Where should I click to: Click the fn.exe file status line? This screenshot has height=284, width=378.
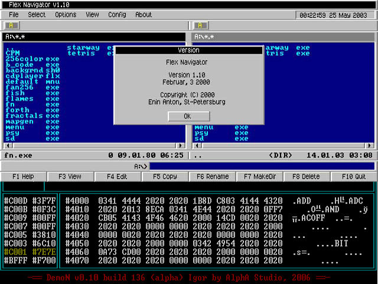94,155
